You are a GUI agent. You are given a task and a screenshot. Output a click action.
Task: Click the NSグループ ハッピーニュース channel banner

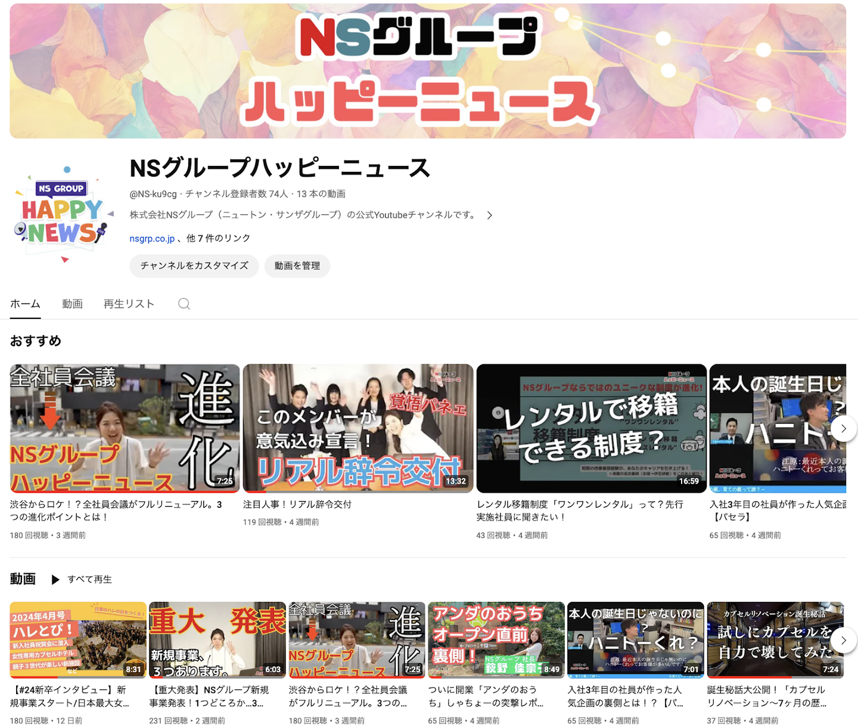click(x=428, y=71)
